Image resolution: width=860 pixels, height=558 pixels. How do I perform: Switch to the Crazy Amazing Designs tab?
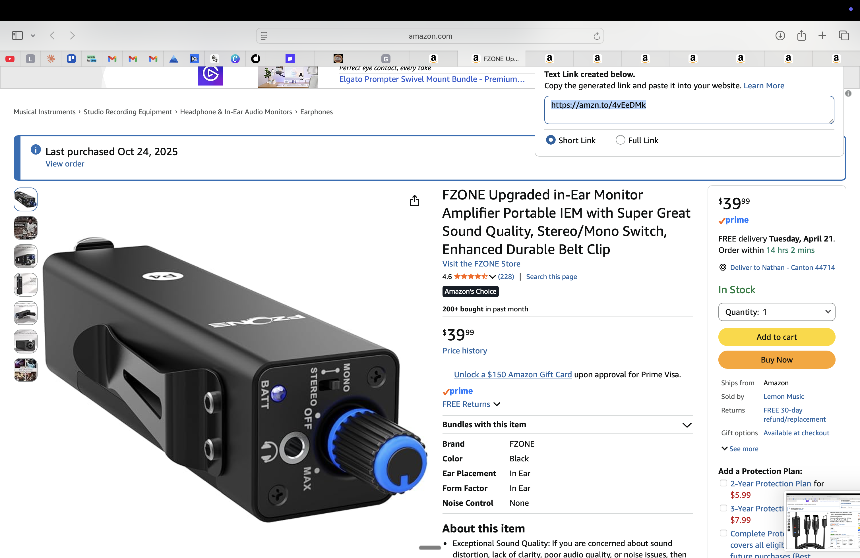click(x=338, y=59)
